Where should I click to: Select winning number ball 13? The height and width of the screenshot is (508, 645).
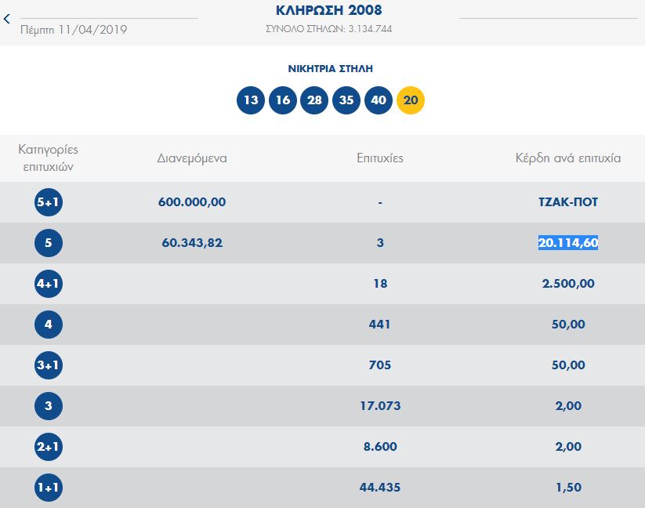click(251, 100)
